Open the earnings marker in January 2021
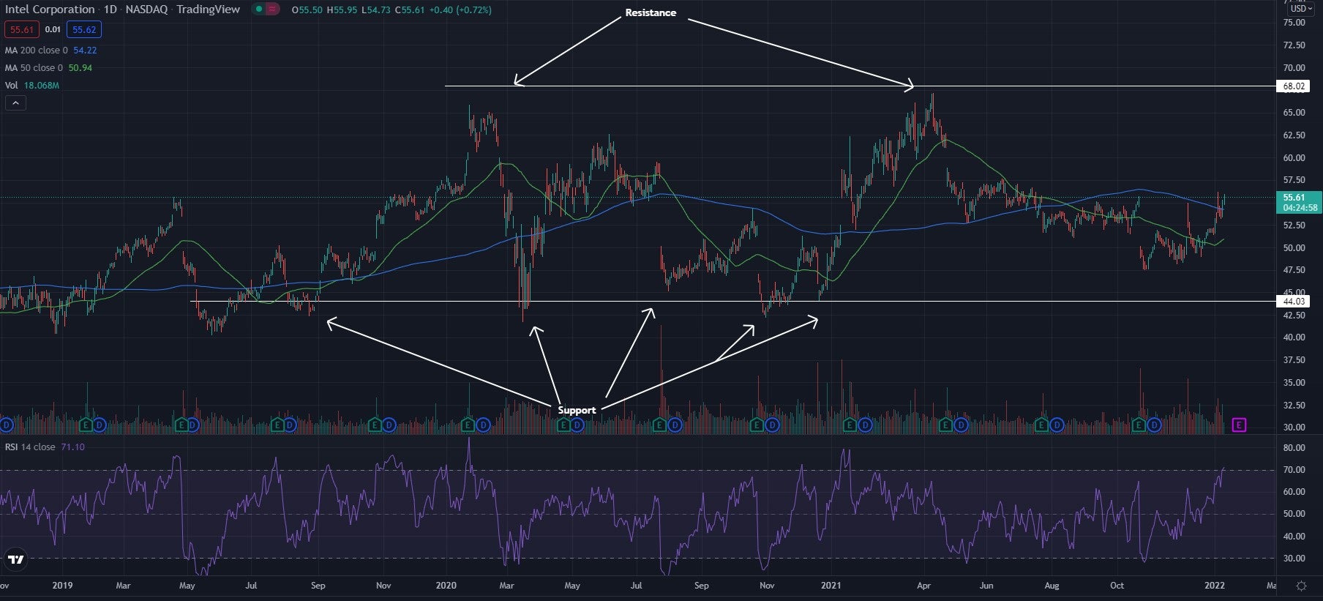This screenshot has height=601, width=1323. [x=850, y=425]
